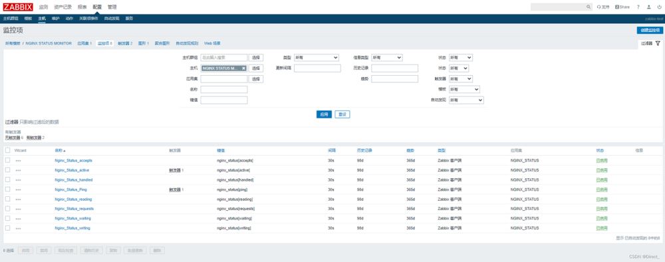This screenshot has height=262, width=665.
Task: Click the 键值 key filter input
Action: click(224, 100)
